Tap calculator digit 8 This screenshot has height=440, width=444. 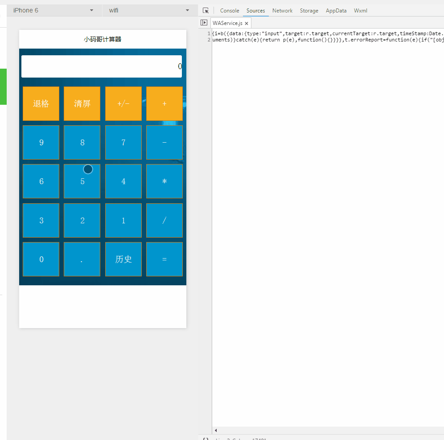[x=82, y=142]
